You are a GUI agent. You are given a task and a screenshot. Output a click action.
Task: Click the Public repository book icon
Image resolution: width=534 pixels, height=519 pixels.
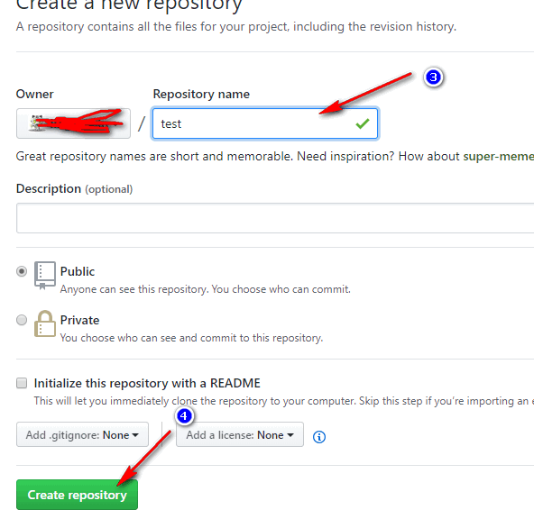pos(44,276)
